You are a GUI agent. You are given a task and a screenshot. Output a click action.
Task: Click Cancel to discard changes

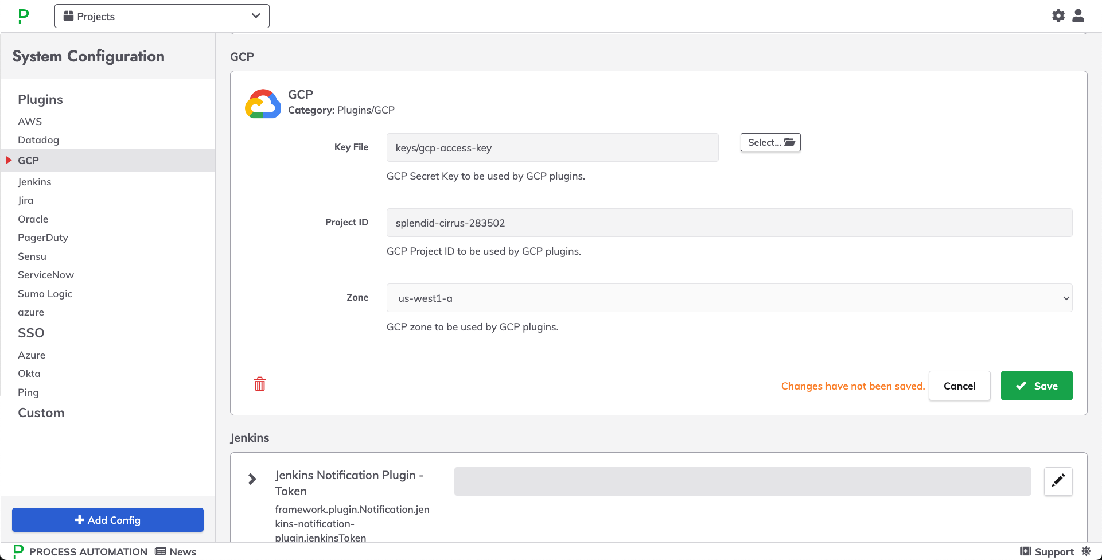(x=959, y=386)
